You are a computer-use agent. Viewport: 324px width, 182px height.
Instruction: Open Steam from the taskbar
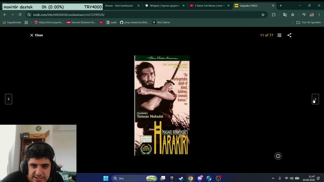[181, 178]
